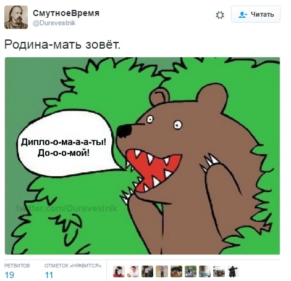Image resolution: width=291 pixels, height=281 pixels.
Task: View the 19 retweets list
Action: point(8,275)
